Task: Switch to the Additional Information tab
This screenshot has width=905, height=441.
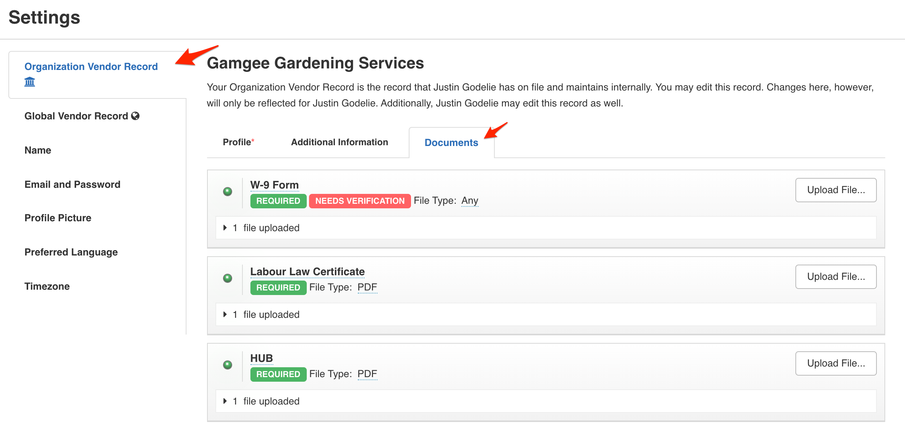Action: (339, 142)
